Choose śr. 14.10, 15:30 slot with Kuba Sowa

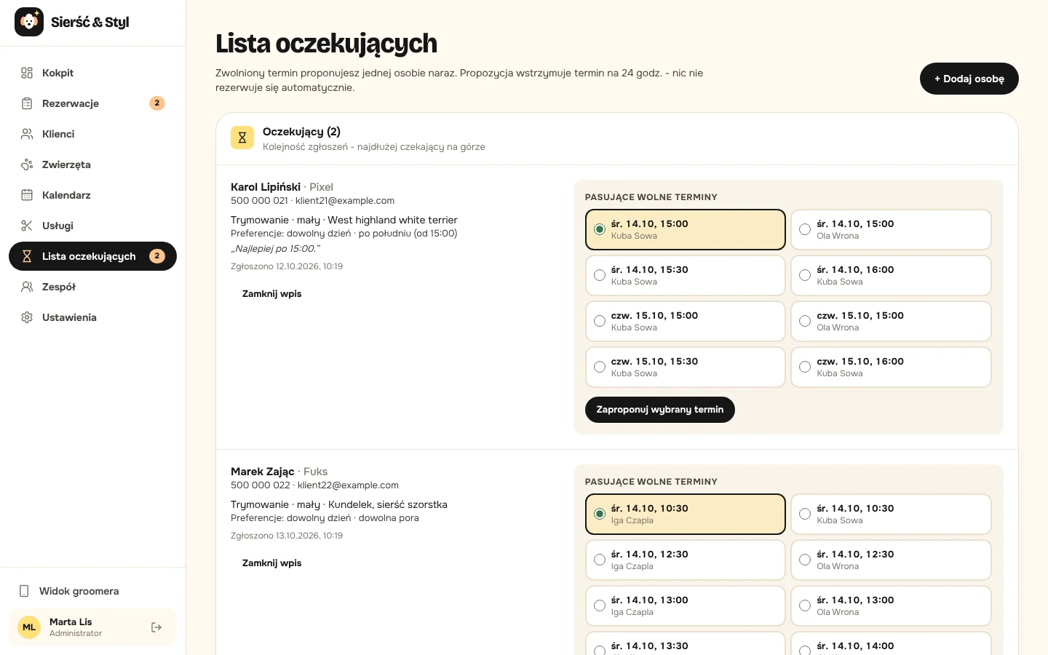[x=686, y=275]
